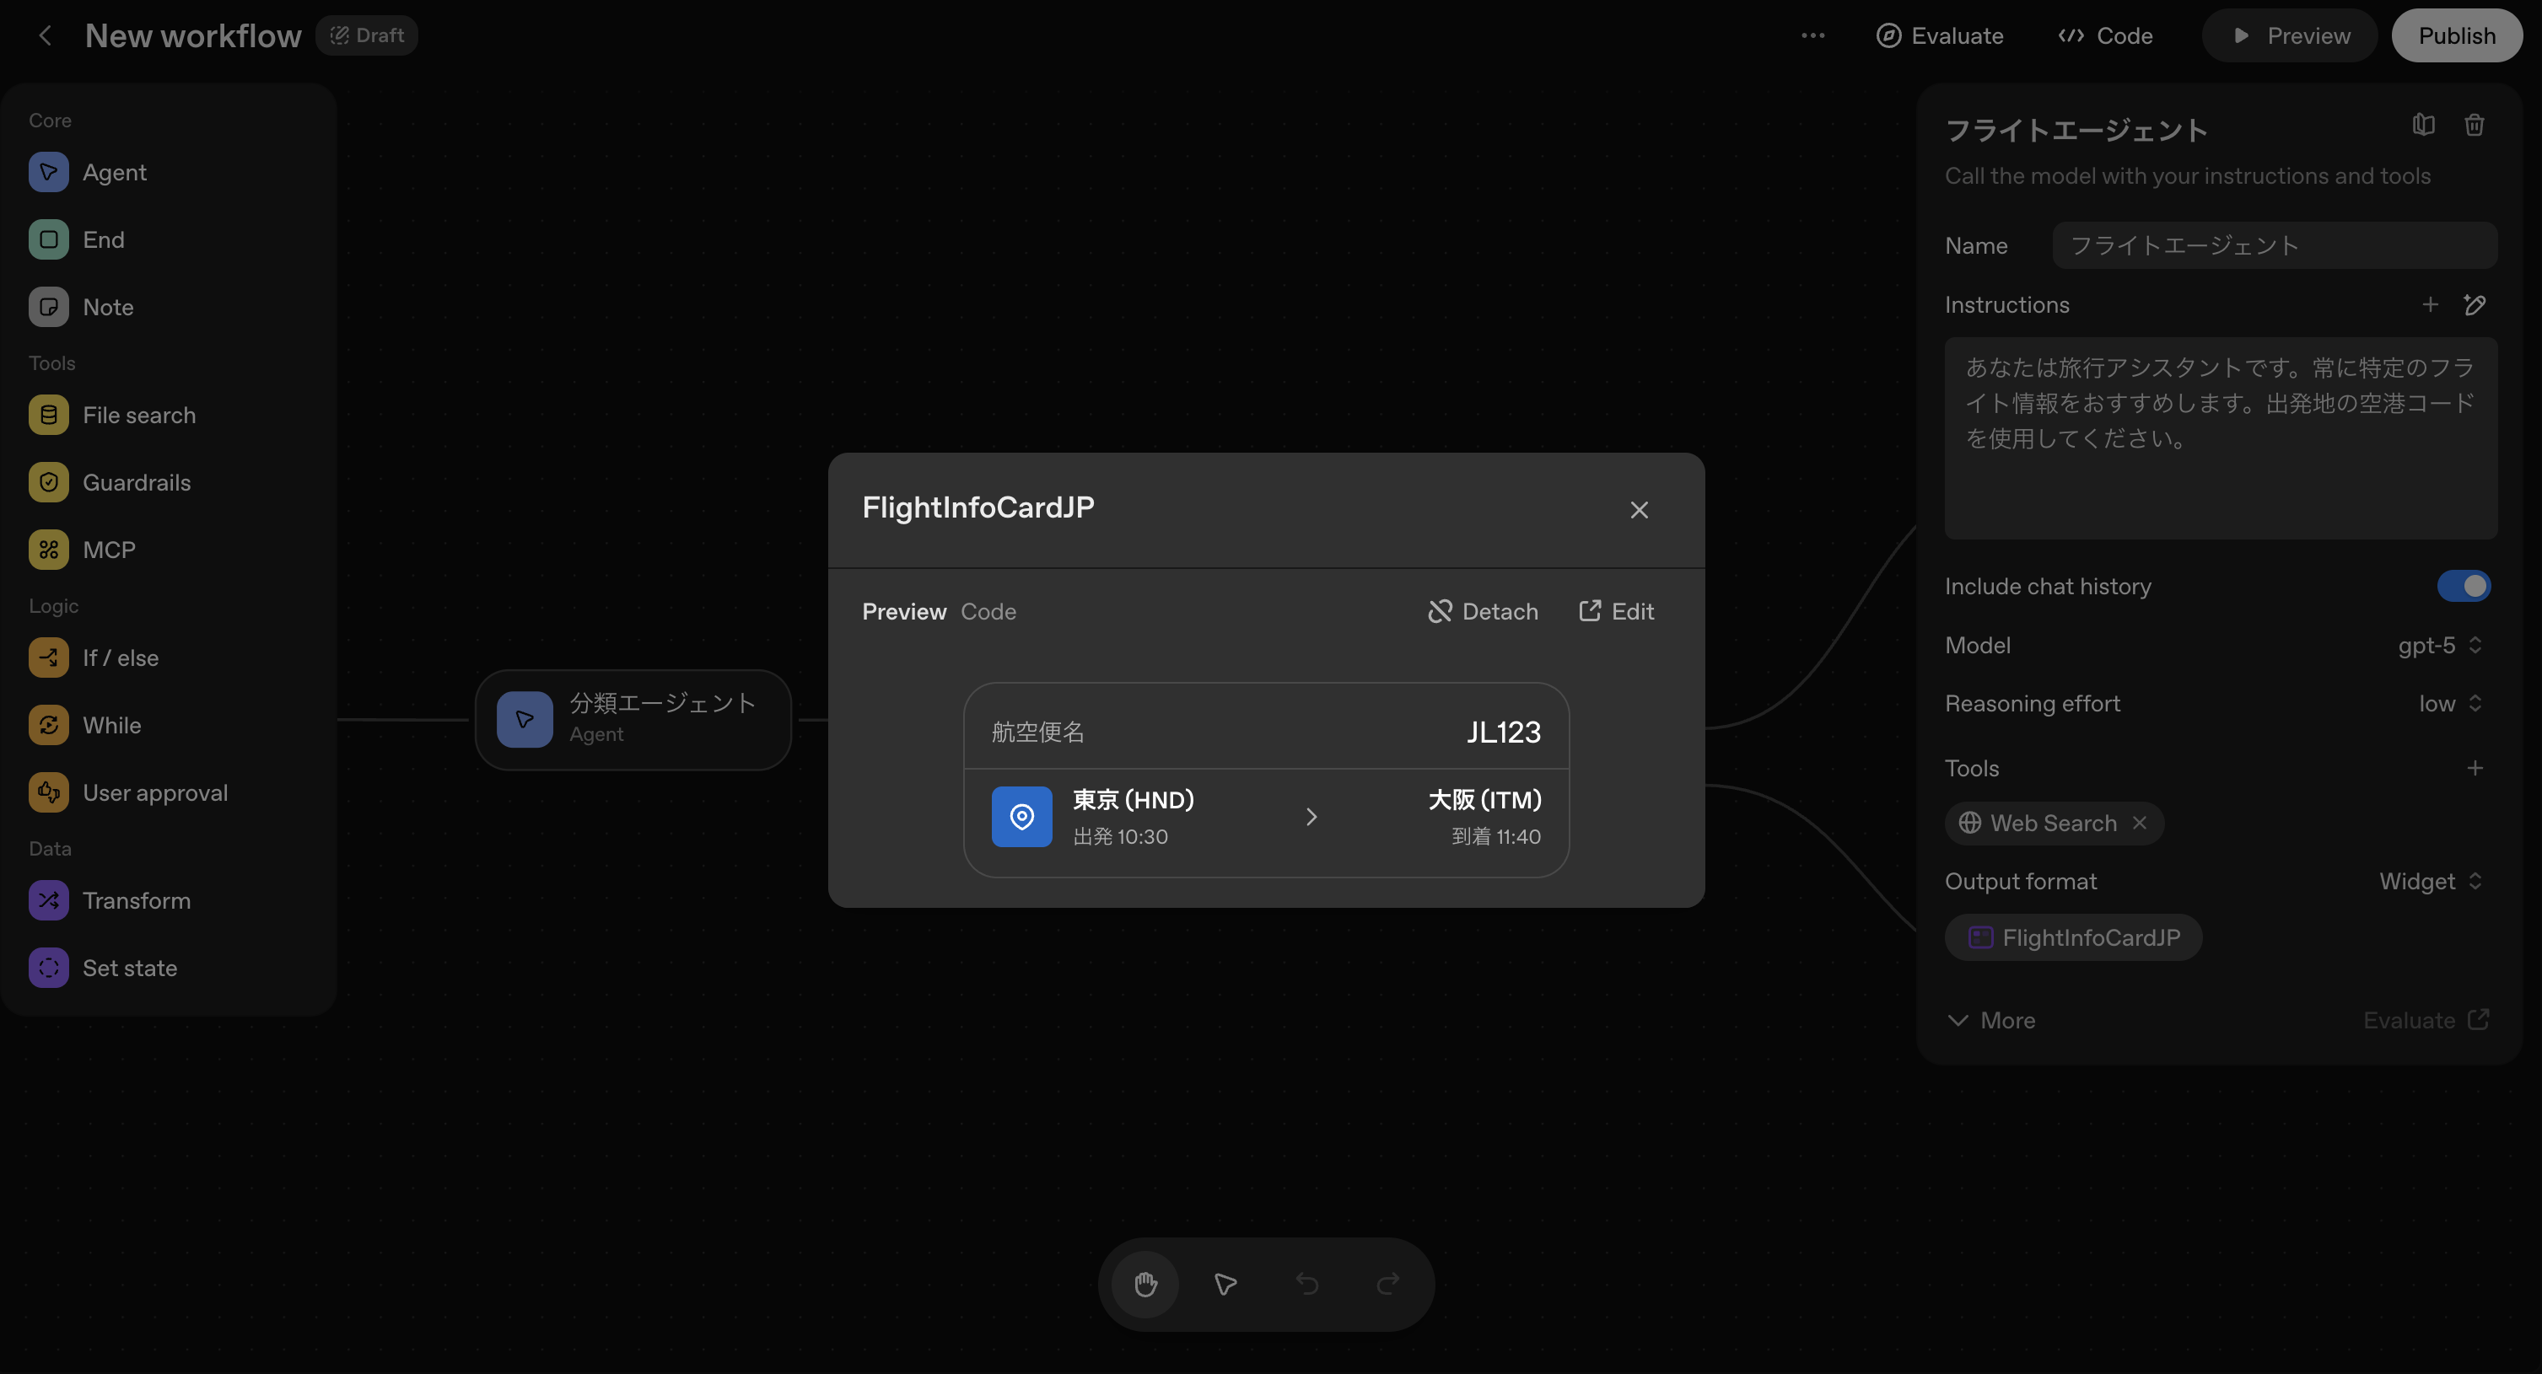Viewport: 2542px width, 1374px height.
Task: Select the Preview tab in dialog
Action: (904, 611)
